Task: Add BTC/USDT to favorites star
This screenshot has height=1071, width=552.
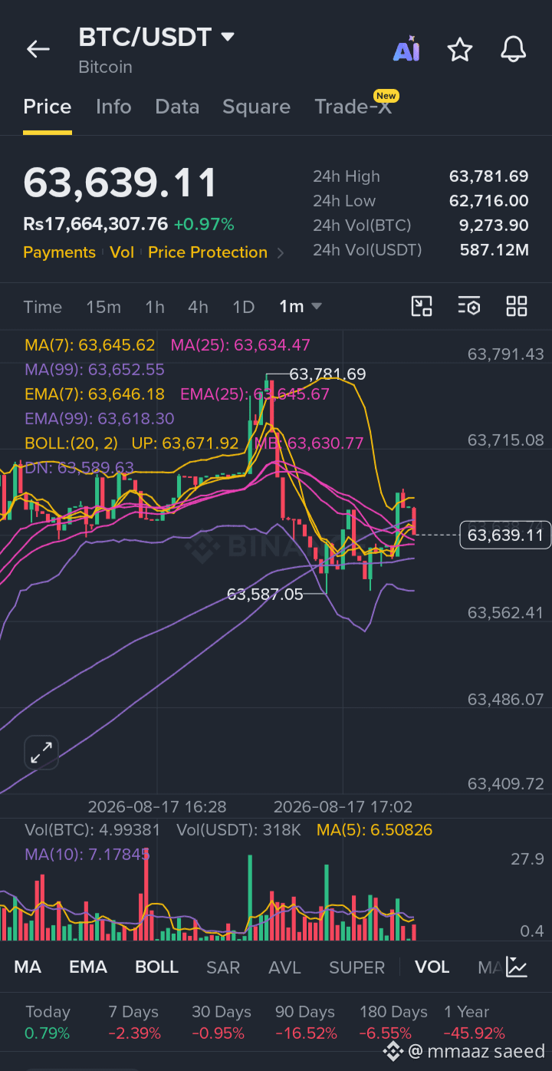Action: coord(460,50)
